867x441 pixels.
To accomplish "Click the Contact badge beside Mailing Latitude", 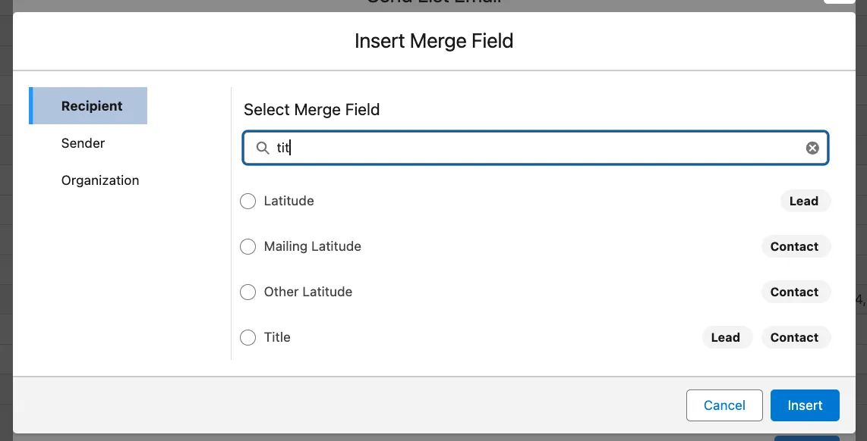I will 794,247.
